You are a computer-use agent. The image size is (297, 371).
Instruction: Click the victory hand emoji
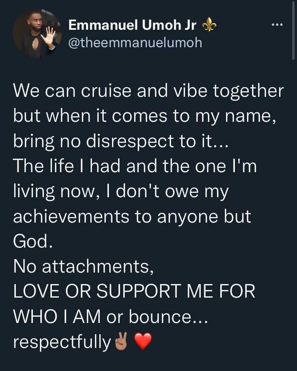tap(121, 341)
